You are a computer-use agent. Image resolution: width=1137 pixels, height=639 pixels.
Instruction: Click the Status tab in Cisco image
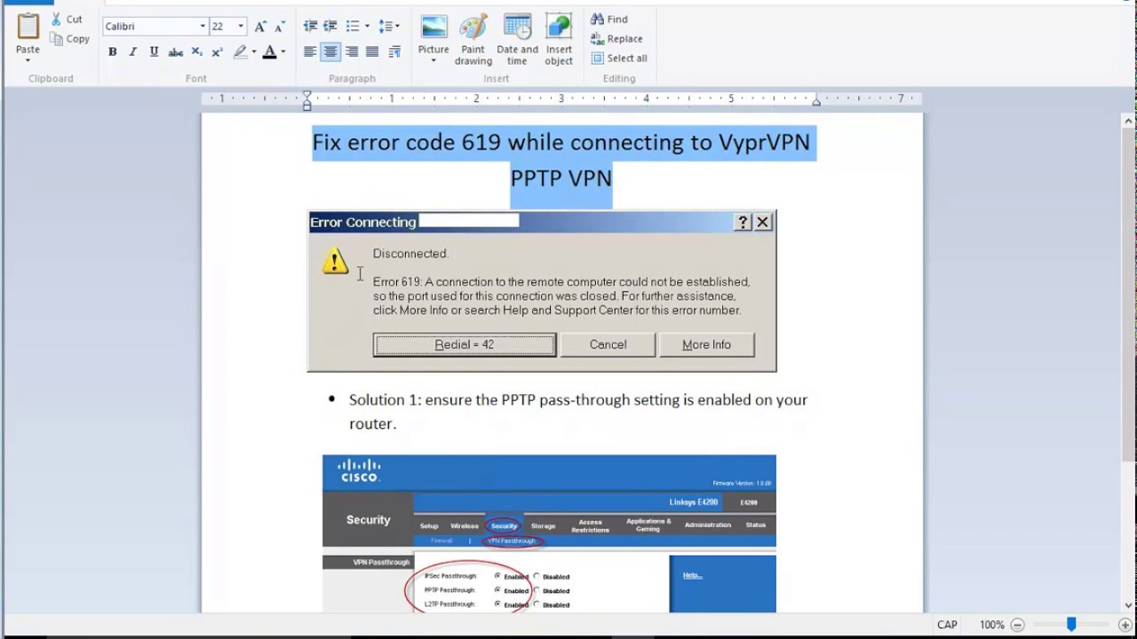point(756,525)
